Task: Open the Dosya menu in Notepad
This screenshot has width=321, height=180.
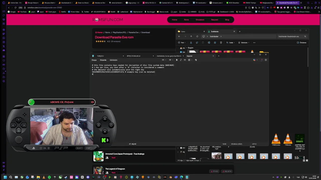Action: 94,60
